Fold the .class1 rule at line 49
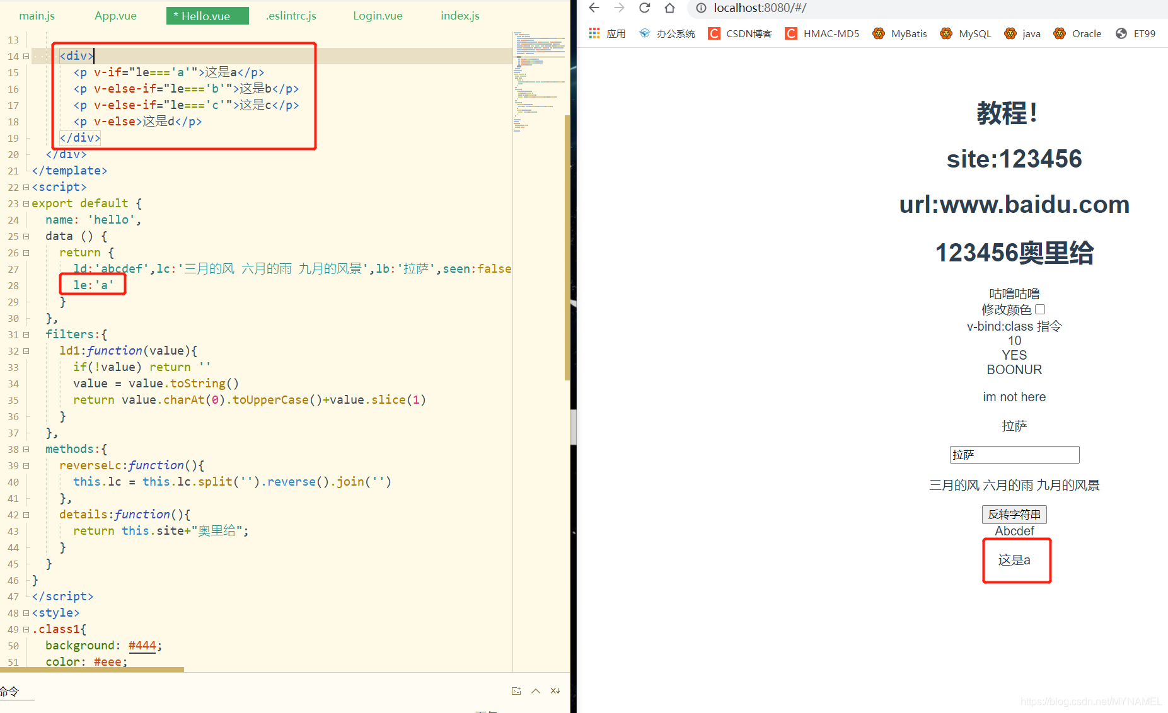1168x713 pixels. click(x=26, y=629)
